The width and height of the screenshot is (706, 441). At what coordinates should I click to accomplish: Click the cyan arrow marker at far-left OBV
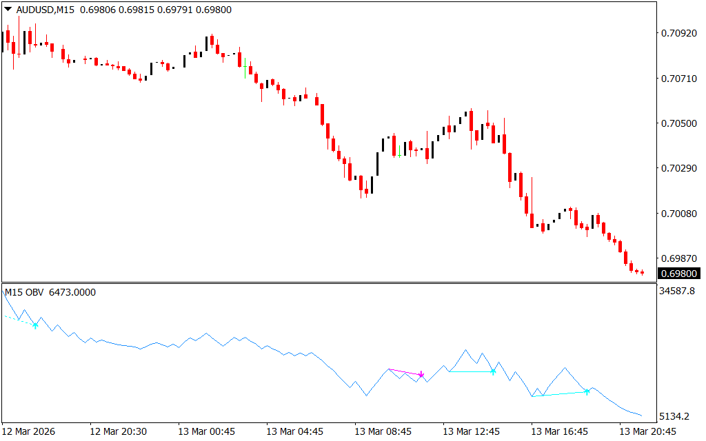[x=35, y=325]
